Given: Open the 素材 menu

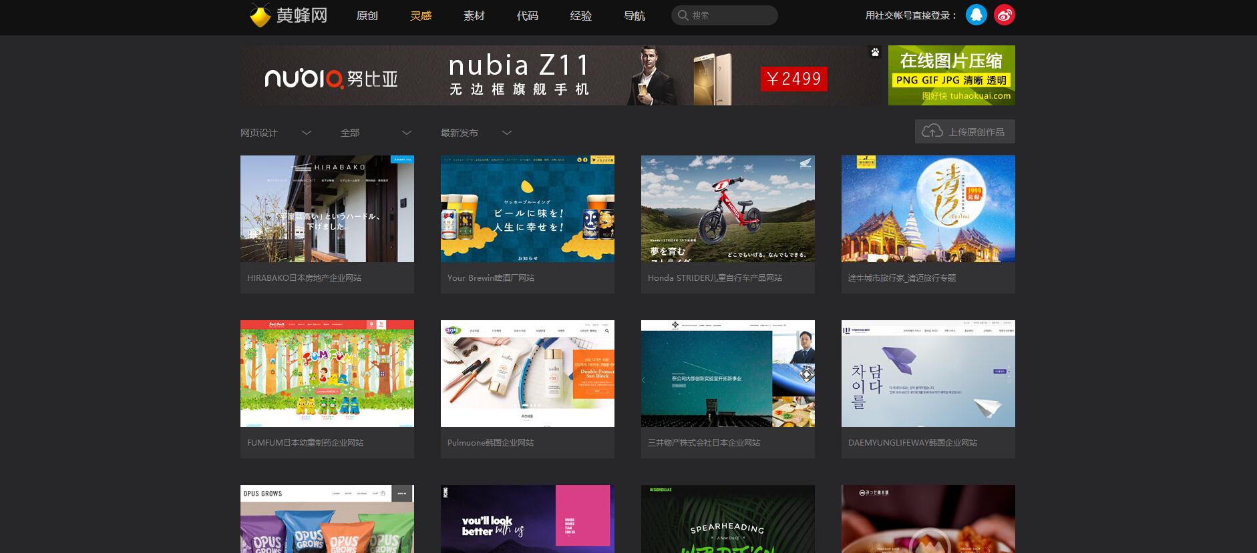Looking at the screenshot, I should click(x=474, y=15).
